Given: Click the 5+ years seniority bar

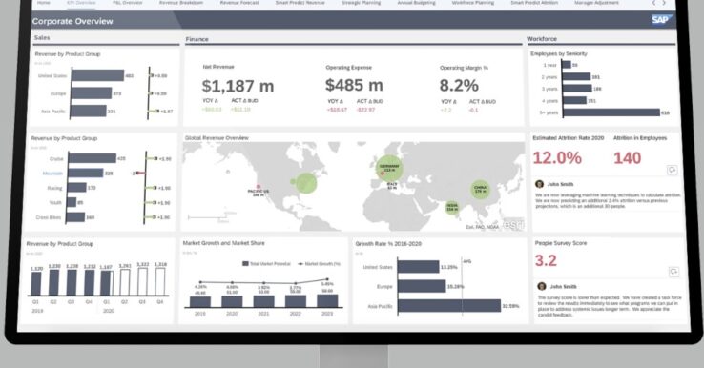Looking at the screenshot, I should 611,112.
